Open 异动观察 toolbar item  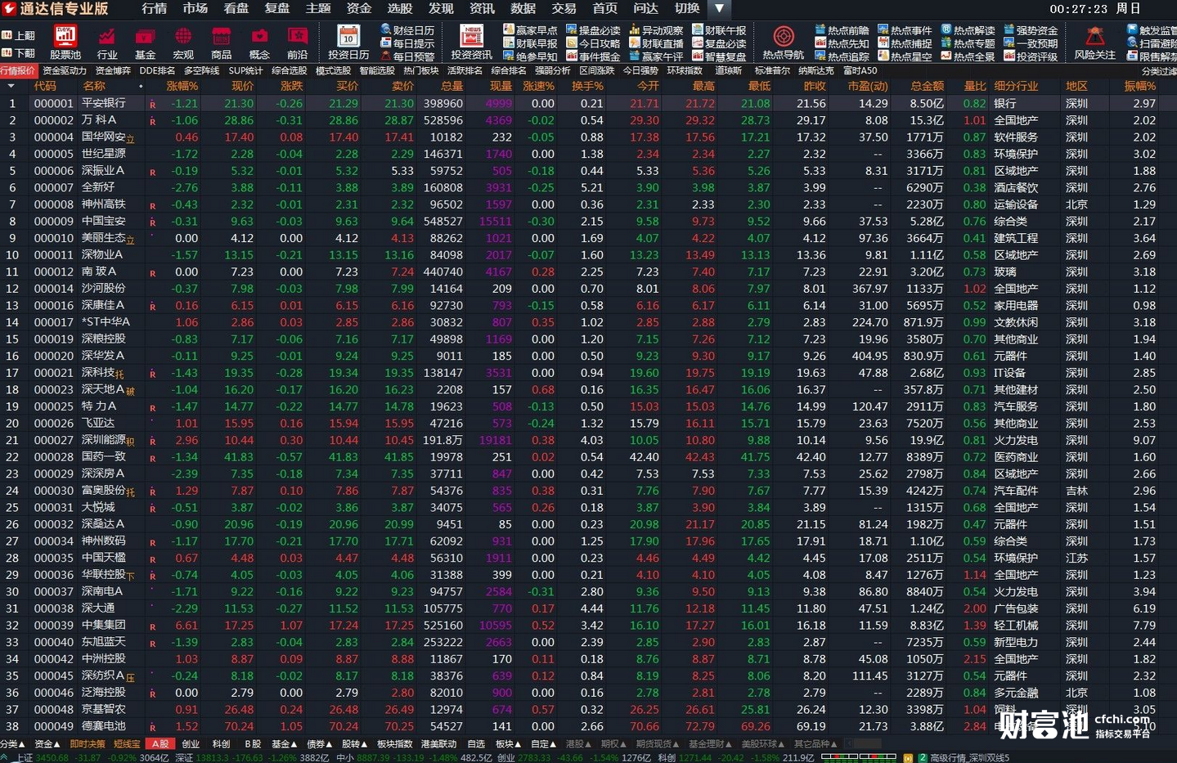click(x=656, y=30)
